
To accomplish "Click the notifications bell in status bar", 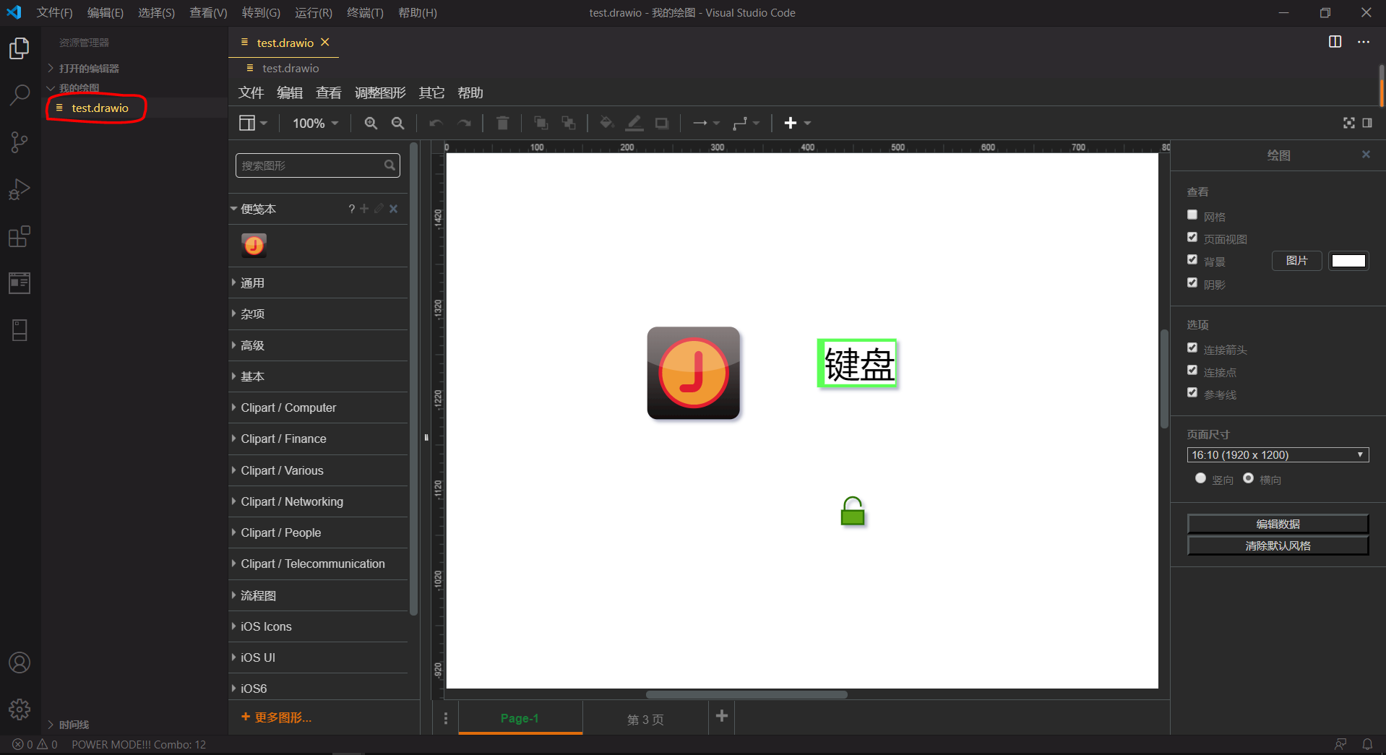I will (1367, 744).
